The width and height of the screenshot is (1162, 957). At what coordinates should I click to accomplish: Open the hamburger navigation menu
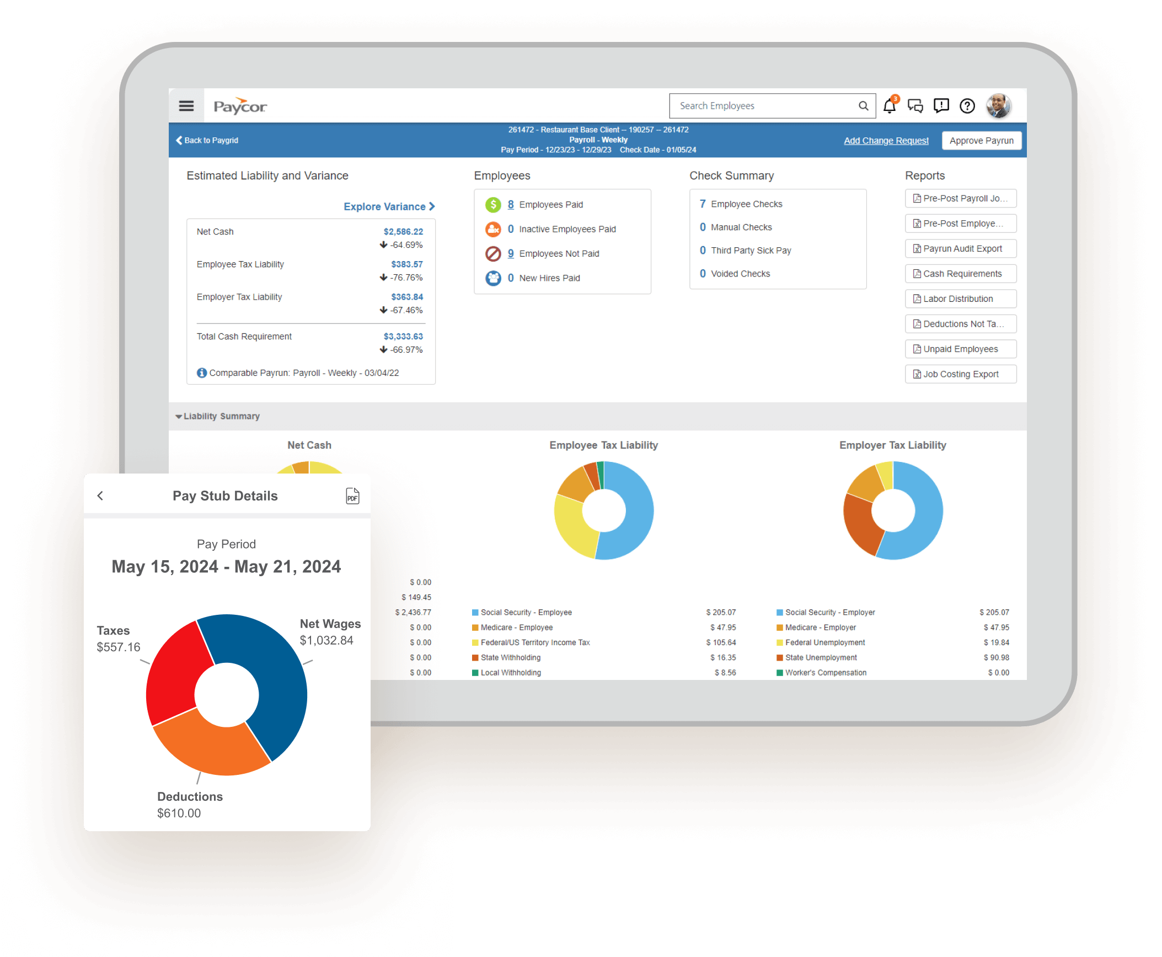[x=186, y=106]
